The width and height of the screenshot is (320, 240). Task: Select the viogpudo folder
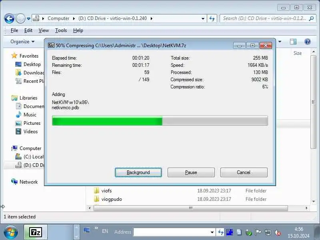[112, 199]
